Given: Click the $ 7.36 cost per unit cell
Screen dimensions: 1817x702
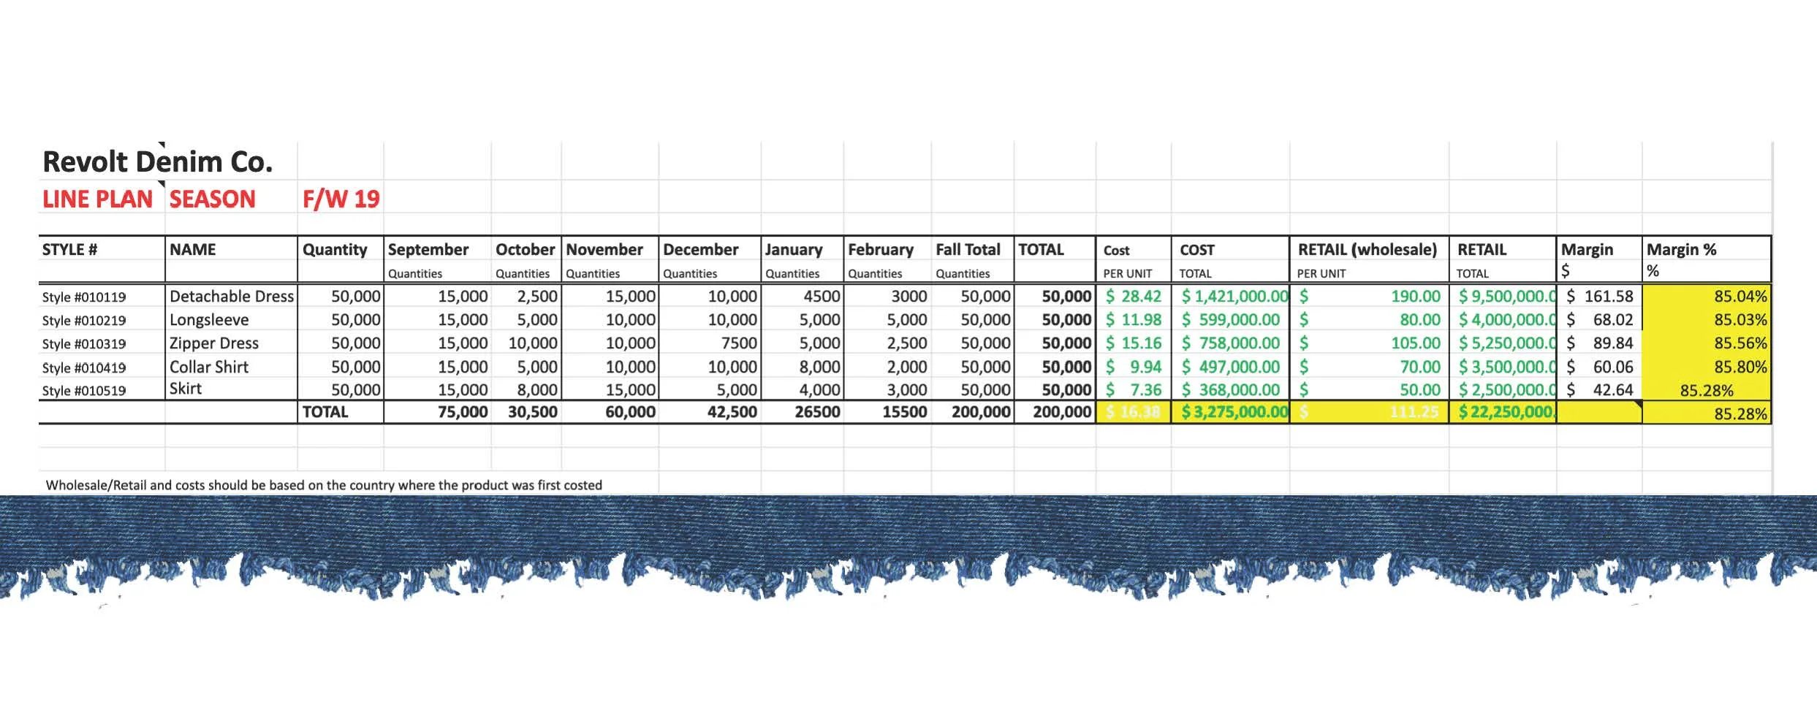Looking at the screenshot, I should click(1134, 390).
